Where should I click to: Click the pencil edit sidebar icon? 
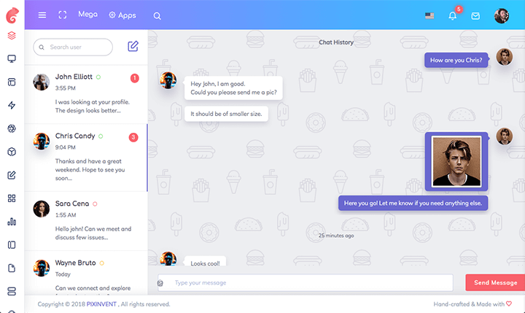[x=12, y=175]
